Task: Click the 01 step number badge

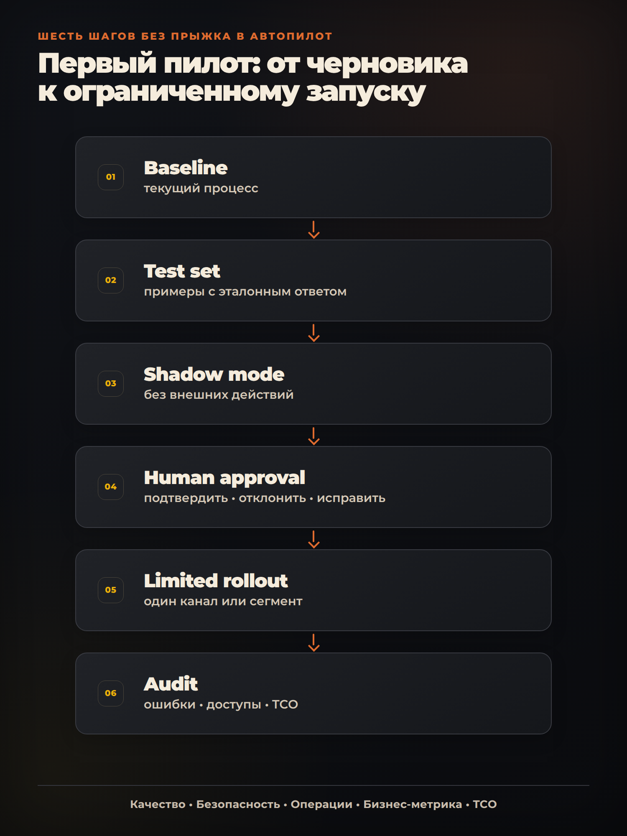Action: pyautogui.click(x=111, y=177)
